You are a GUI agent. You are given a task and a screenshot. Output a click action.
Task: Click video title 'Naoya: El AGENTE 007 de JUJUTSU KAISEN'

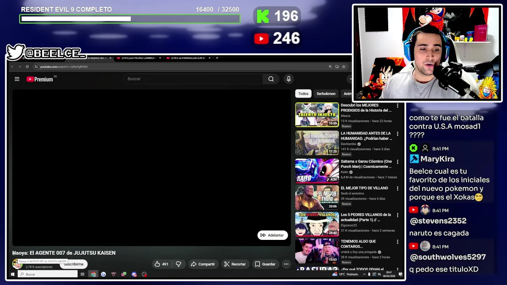64,253
